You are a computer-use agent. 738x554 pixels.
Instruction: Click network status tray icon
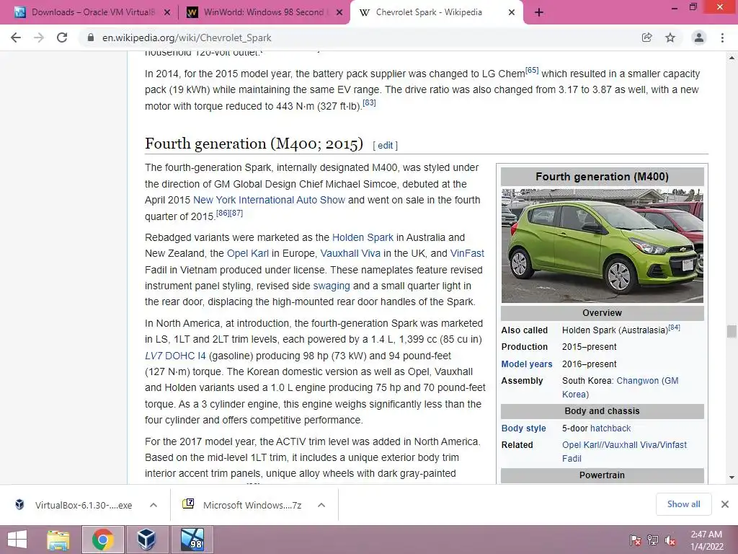tap(653, 540)
